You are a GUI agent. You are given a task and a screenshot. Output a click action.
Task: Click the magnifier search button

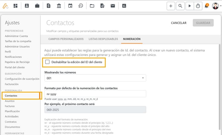tap(180, 6)
